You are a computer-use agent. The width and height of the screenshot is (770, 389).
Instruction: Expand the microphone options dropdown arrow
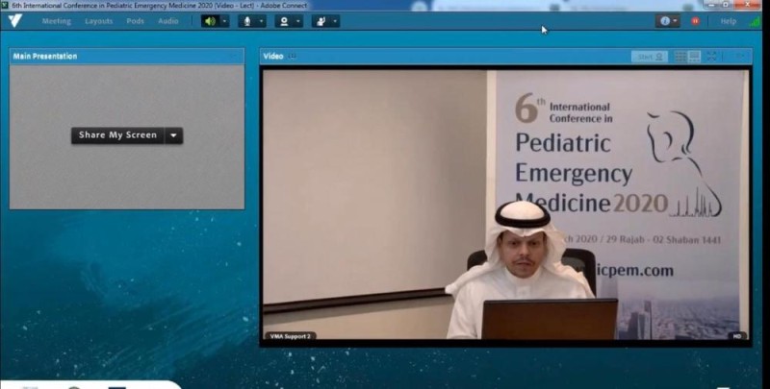(261, 21)
